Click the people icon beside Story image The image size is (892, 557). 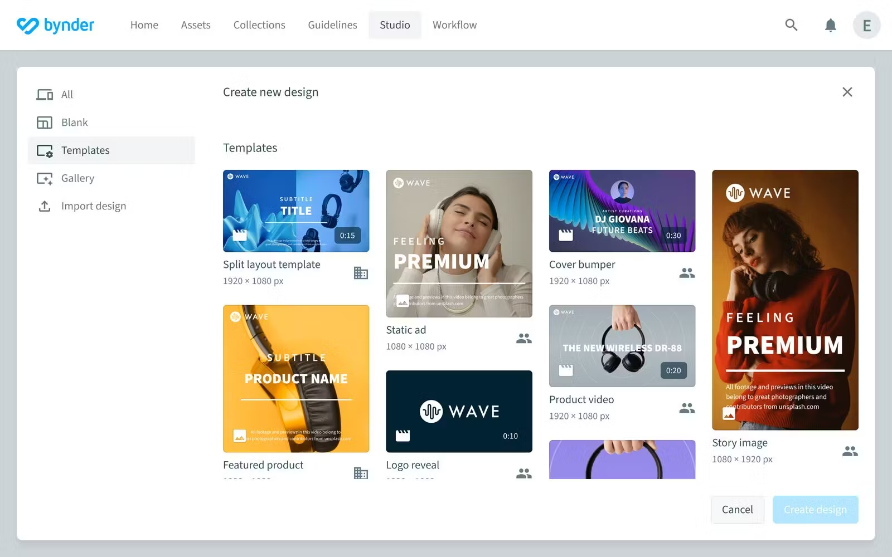tap(850, 451)
